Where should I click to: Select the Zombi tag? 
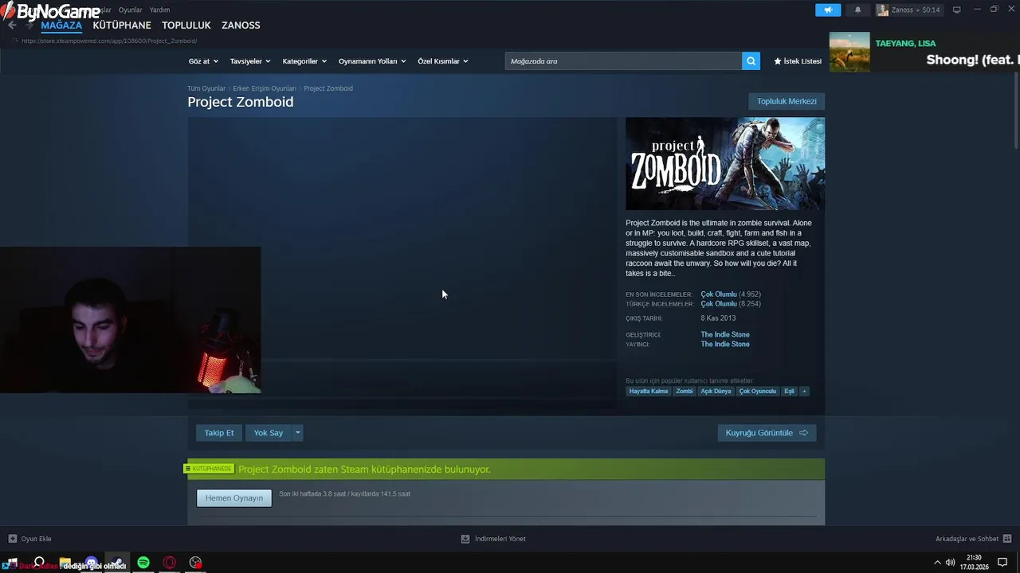point(685,392)
